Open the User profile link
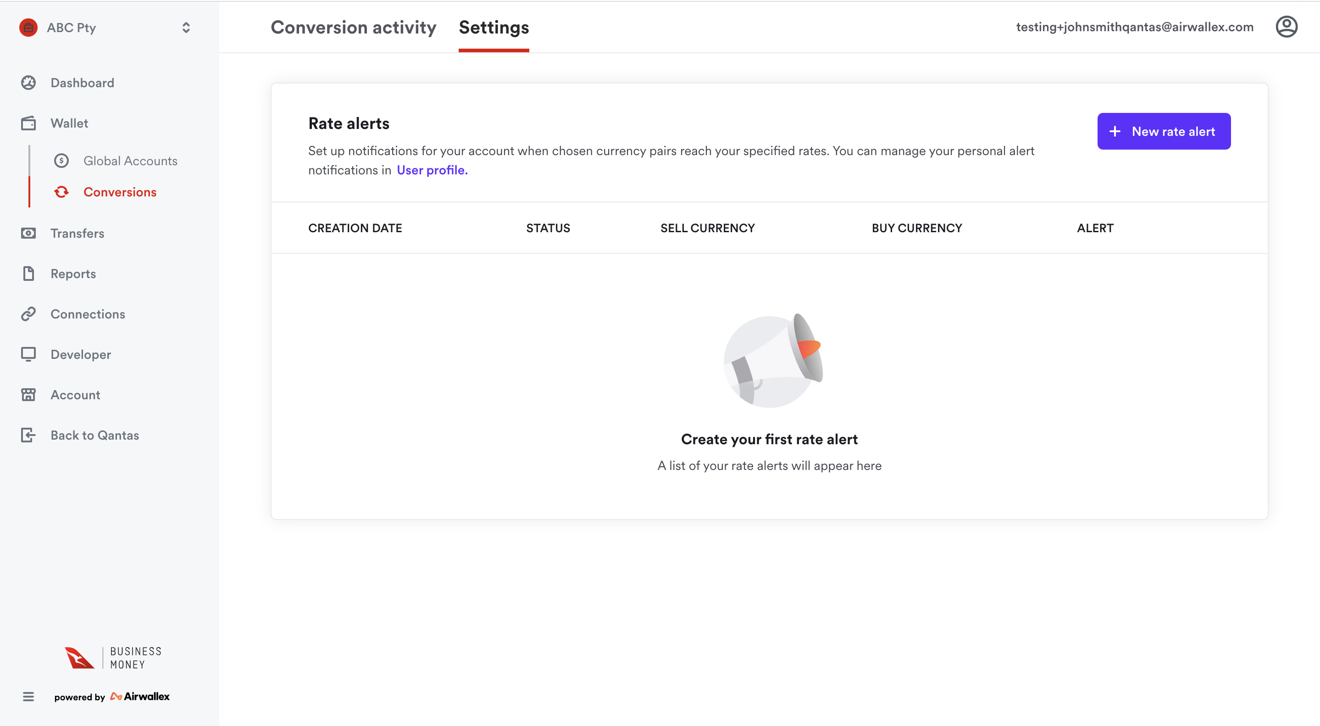The width and height of the screenshot is (1320, 726). [432, 170]
